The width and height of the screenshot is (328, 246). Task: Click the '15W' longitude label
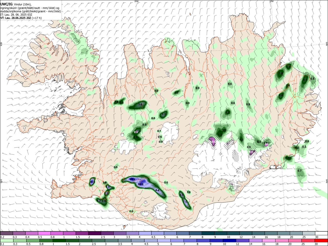271,1
